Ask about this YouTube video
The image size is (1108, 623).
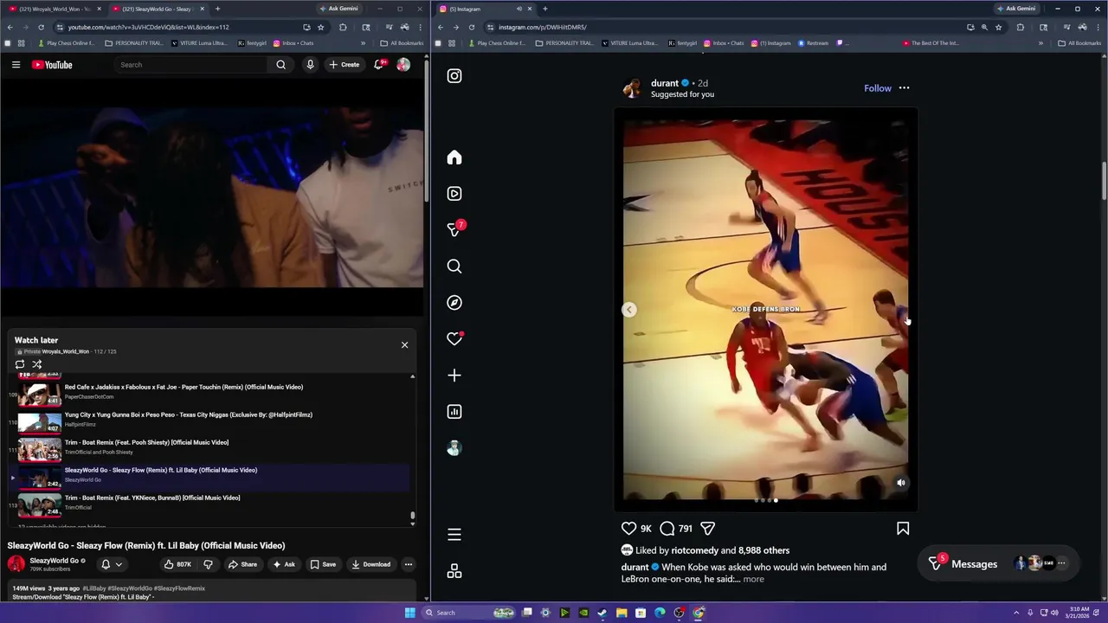pos(284,564)
